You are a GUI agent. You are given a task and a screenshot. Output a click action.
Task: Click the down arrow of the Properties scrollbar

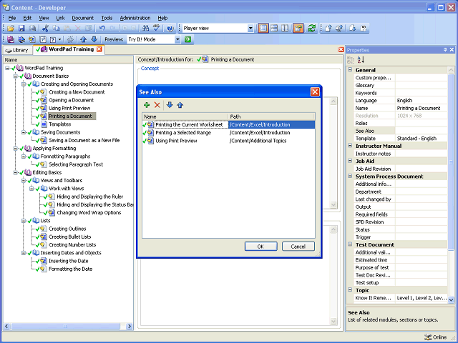pos(451,299)
